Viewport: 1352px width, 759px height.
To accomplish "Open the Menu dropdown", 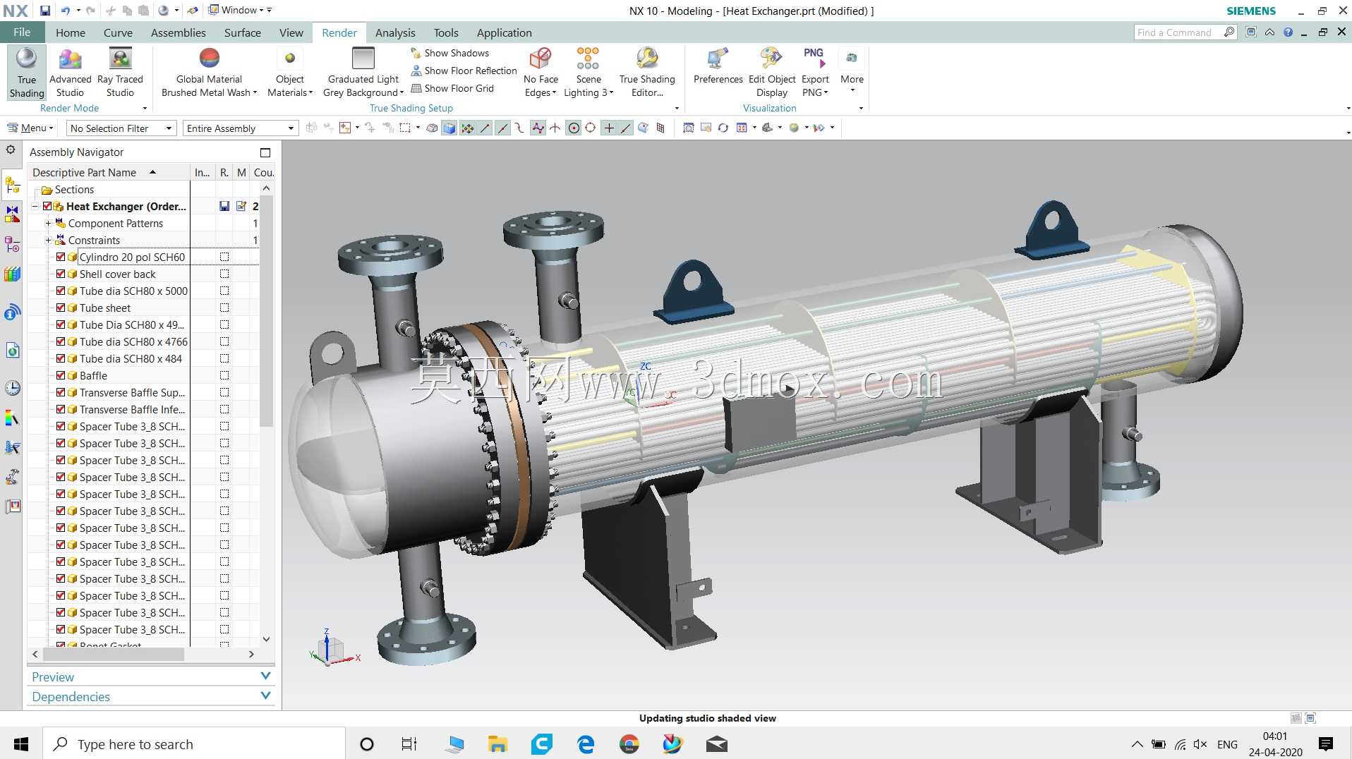I will pyautogui.click(x=30, y=128).
